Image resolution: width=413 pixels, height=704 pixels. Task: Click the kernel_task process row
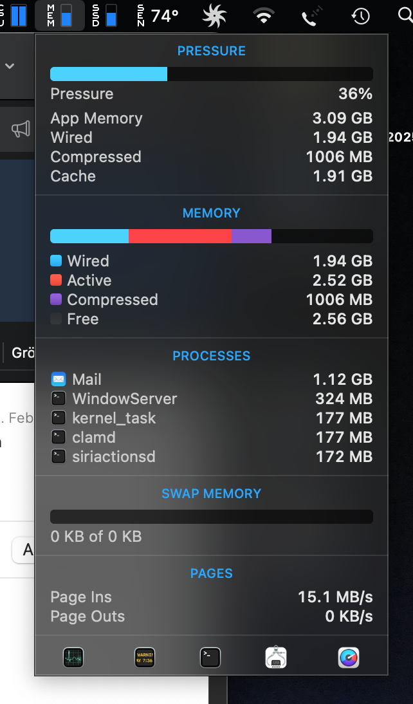211,418
